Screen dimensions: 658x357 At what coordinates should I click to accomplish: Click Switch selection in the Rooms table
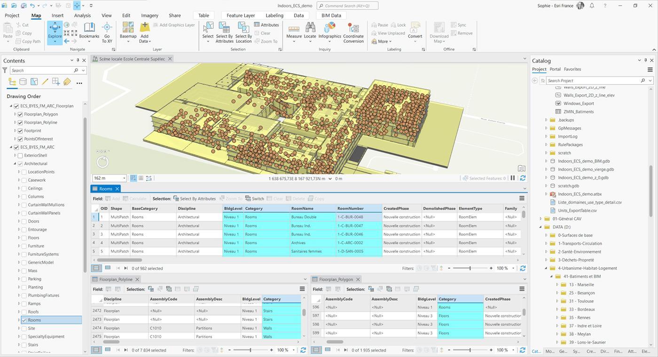[255, 199]
